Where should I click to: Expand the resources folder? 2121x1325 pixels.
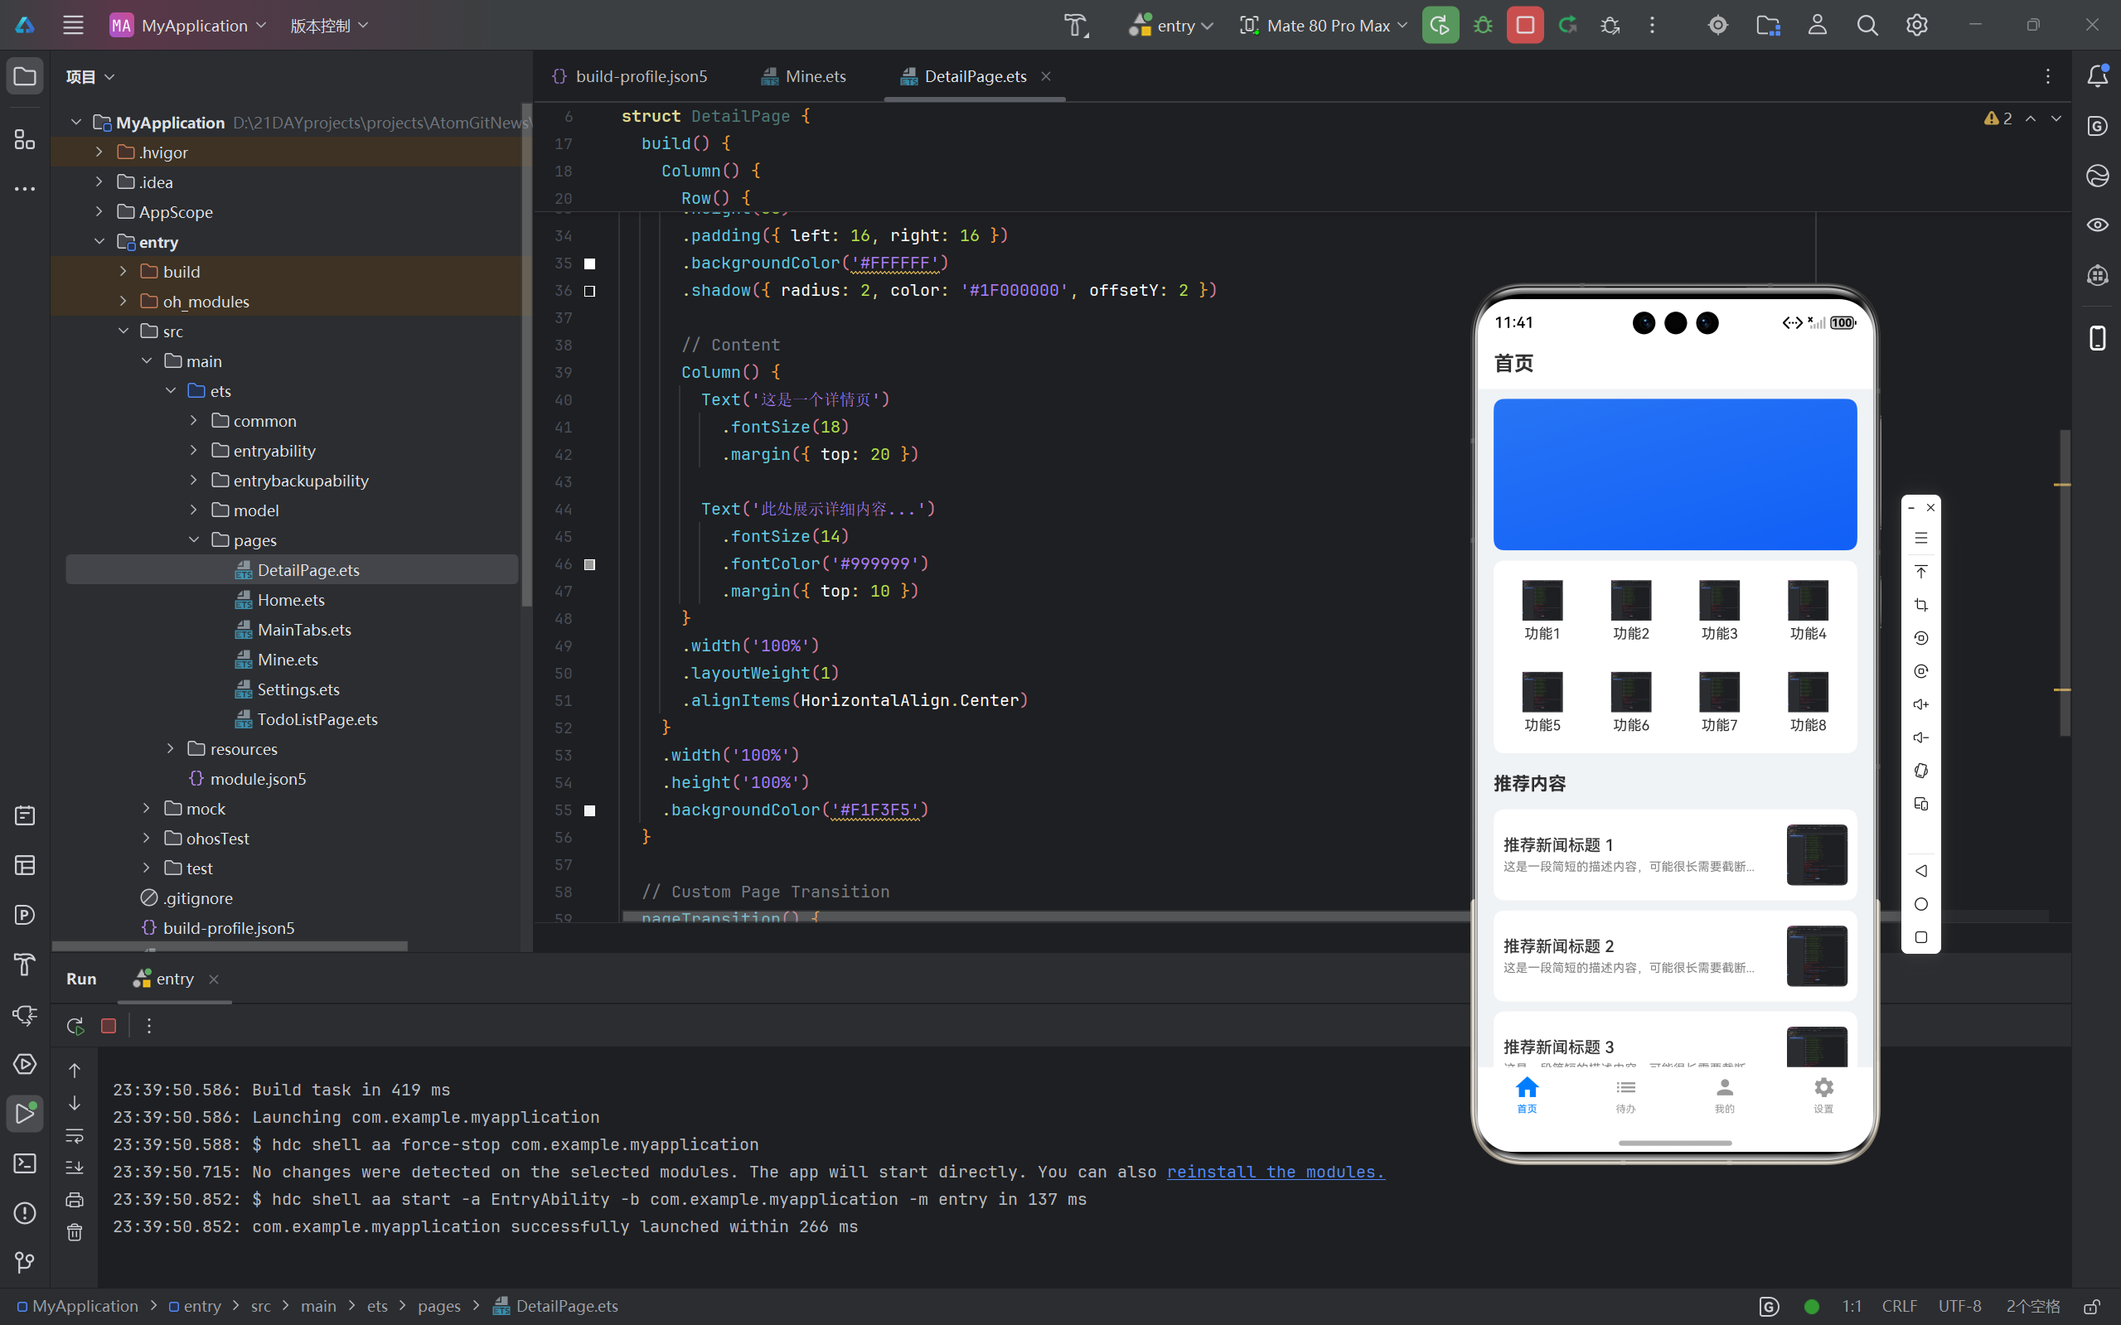tap(171, 749)
